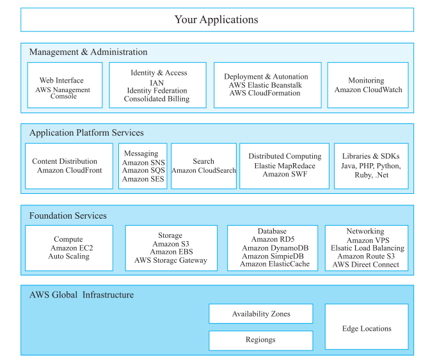
Task: Click the Identity & Access heading
Action: pos(159,73)
